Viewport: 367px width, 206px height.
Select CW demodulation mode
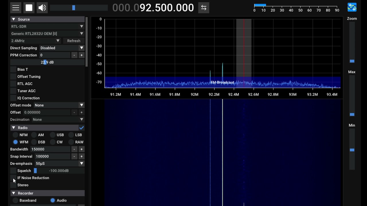coord(52,142)
